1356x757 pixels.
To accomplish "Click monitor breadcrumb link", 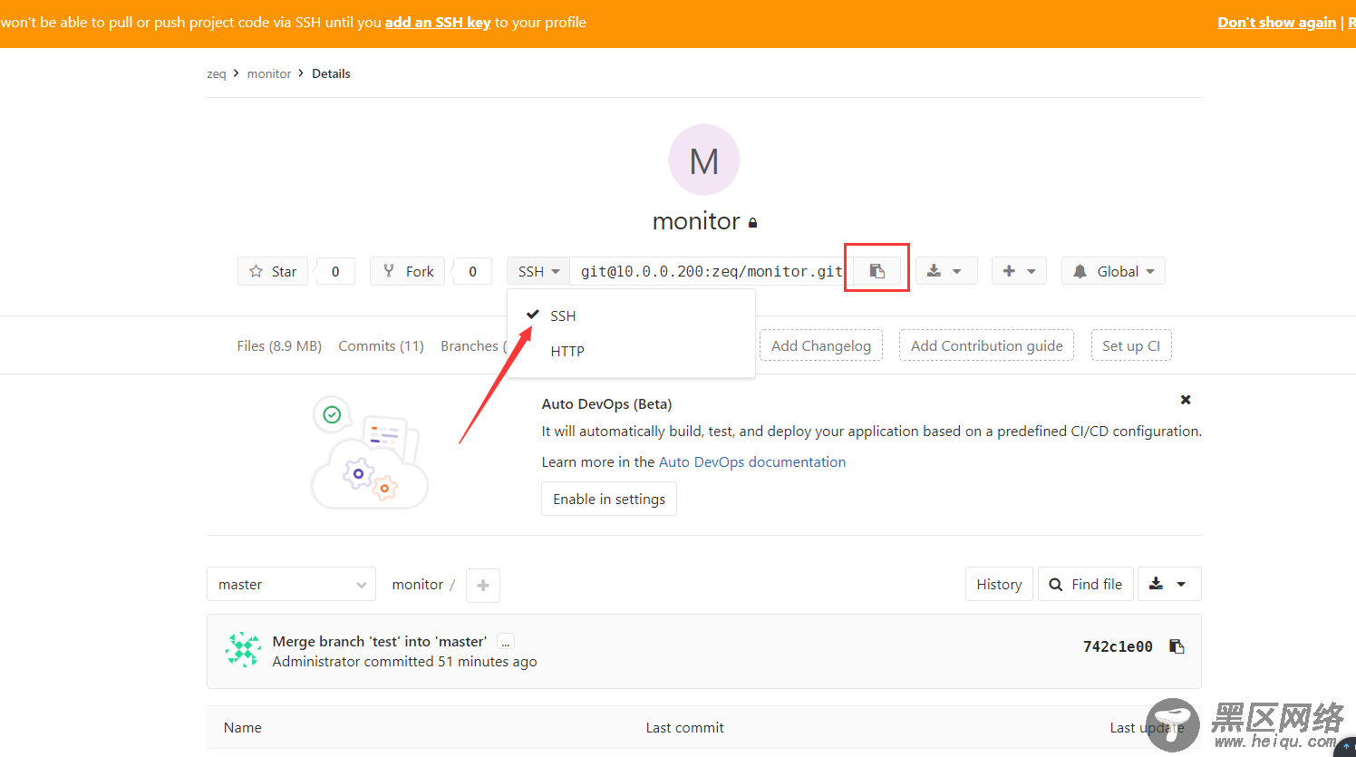I will coord(269,73).
